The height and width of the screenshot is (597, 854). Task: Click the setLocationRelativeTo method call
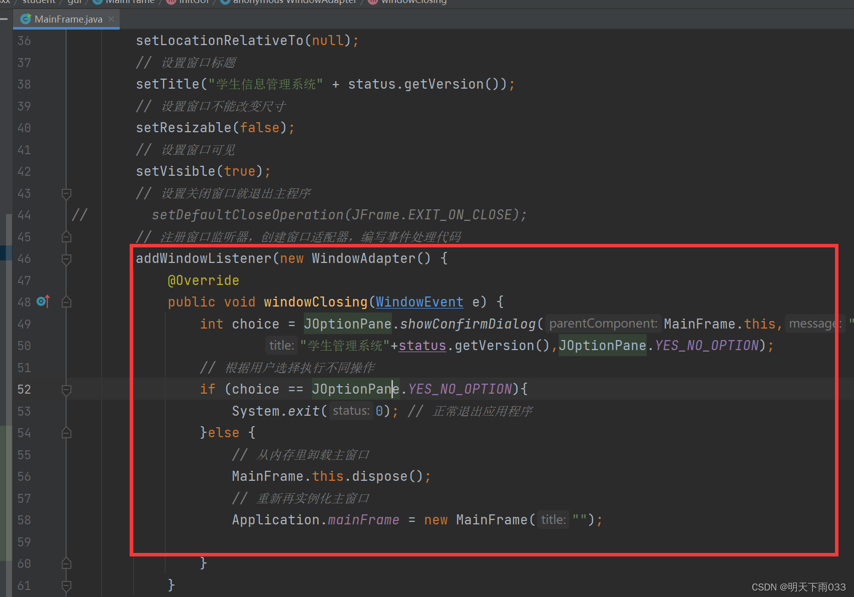[220, 41]
